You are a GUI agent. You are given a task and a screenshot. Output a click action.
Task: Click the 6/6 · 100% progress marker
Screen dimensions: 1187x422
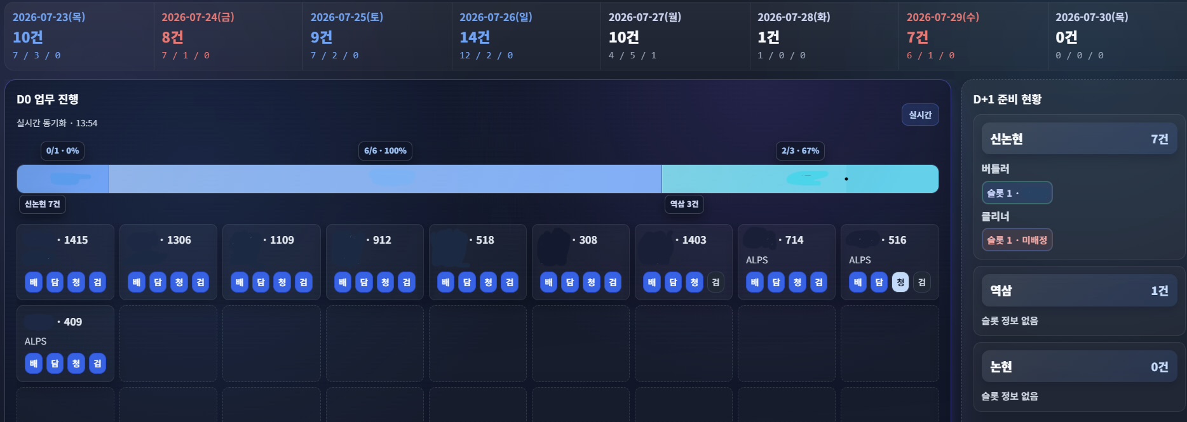[x=385, y=151]
